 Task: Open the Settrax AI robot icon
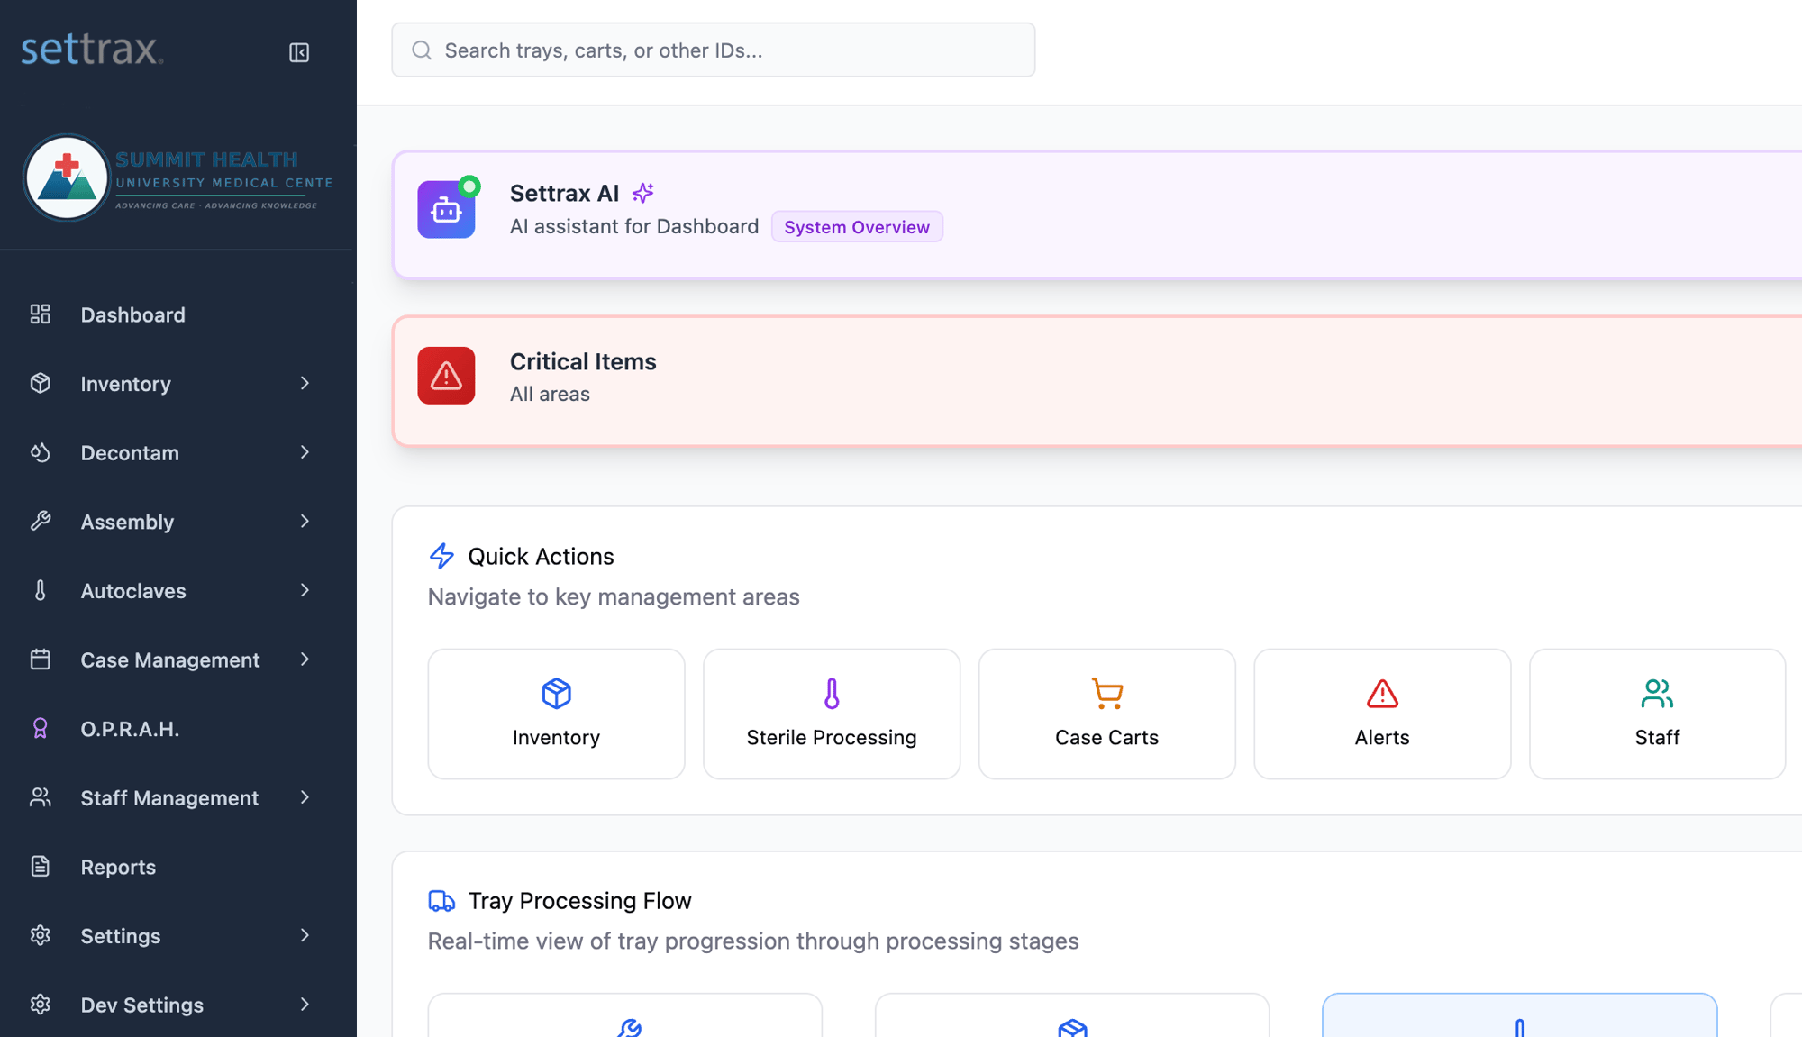tap(446, 209)
